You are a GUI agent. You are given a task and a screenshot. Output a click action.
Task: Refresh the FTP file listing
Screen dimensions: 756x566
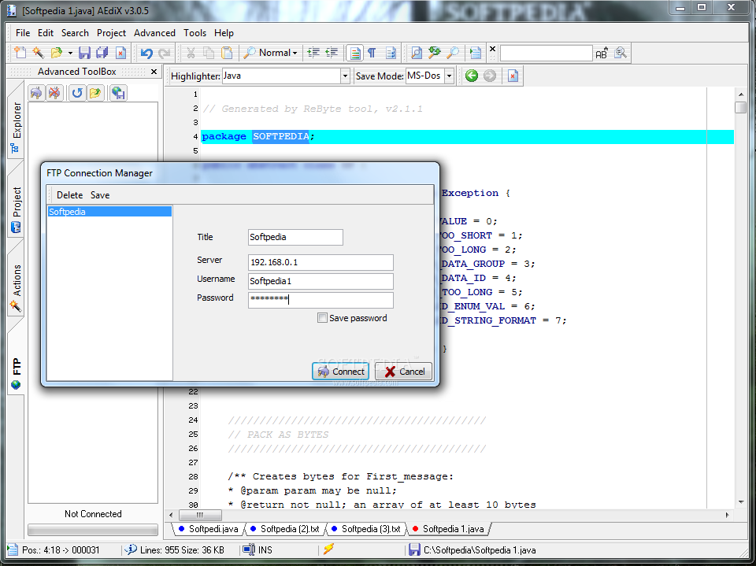click(x=77, y=92)
